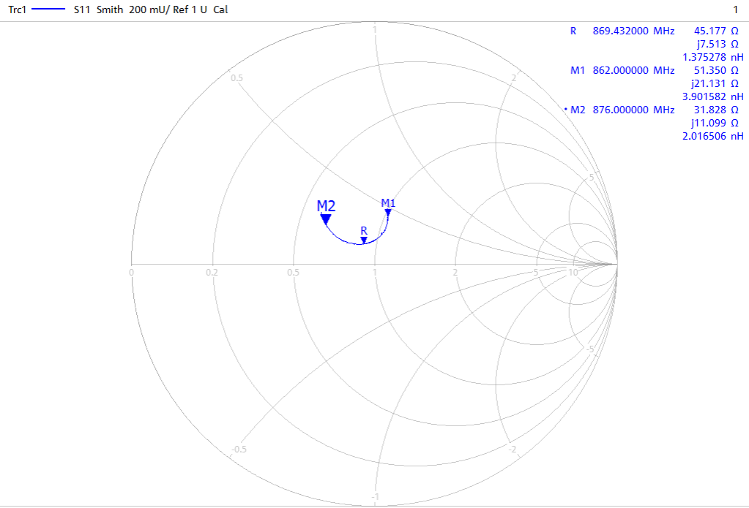Click the blue trace line sample beside Trc1
Screen dimensions: 749x508
(x=48, y=10)
